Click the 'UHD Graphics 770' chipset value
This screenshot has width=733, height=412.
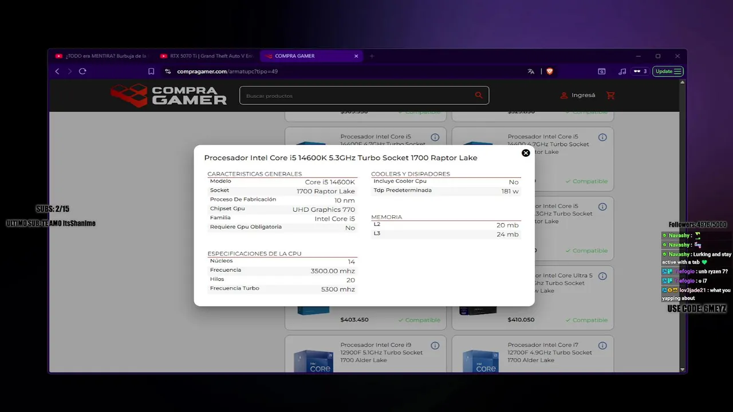point(324,209)
